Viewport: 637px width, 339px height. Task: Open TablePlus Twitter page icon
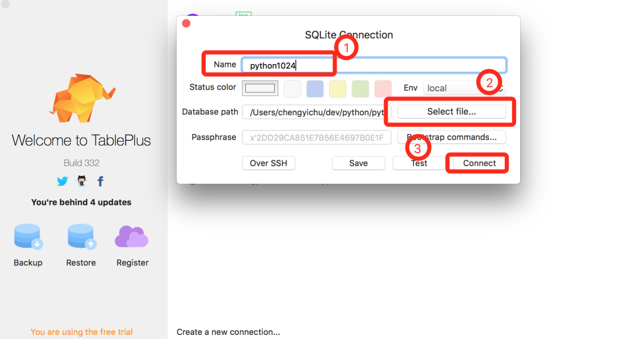coord(62,181)
